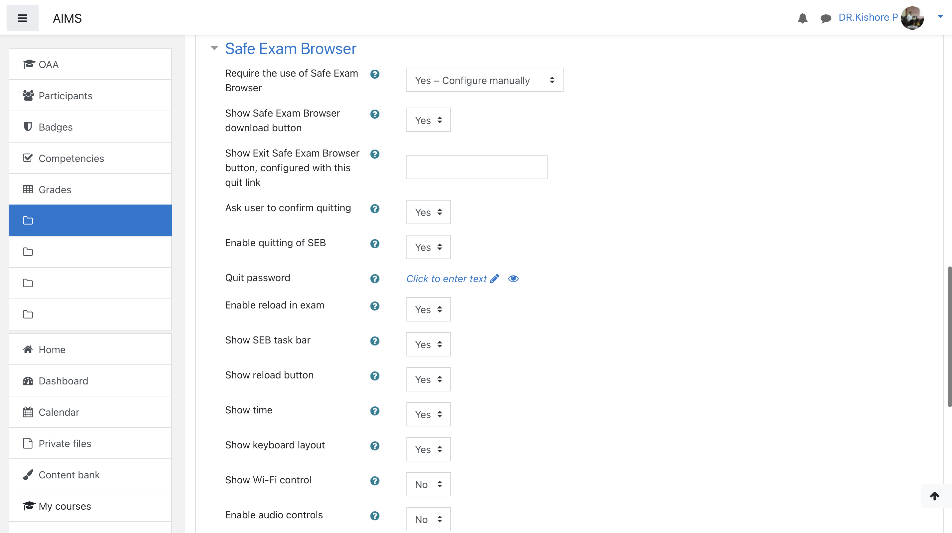Open the notifications bell icon

[802, 18]
